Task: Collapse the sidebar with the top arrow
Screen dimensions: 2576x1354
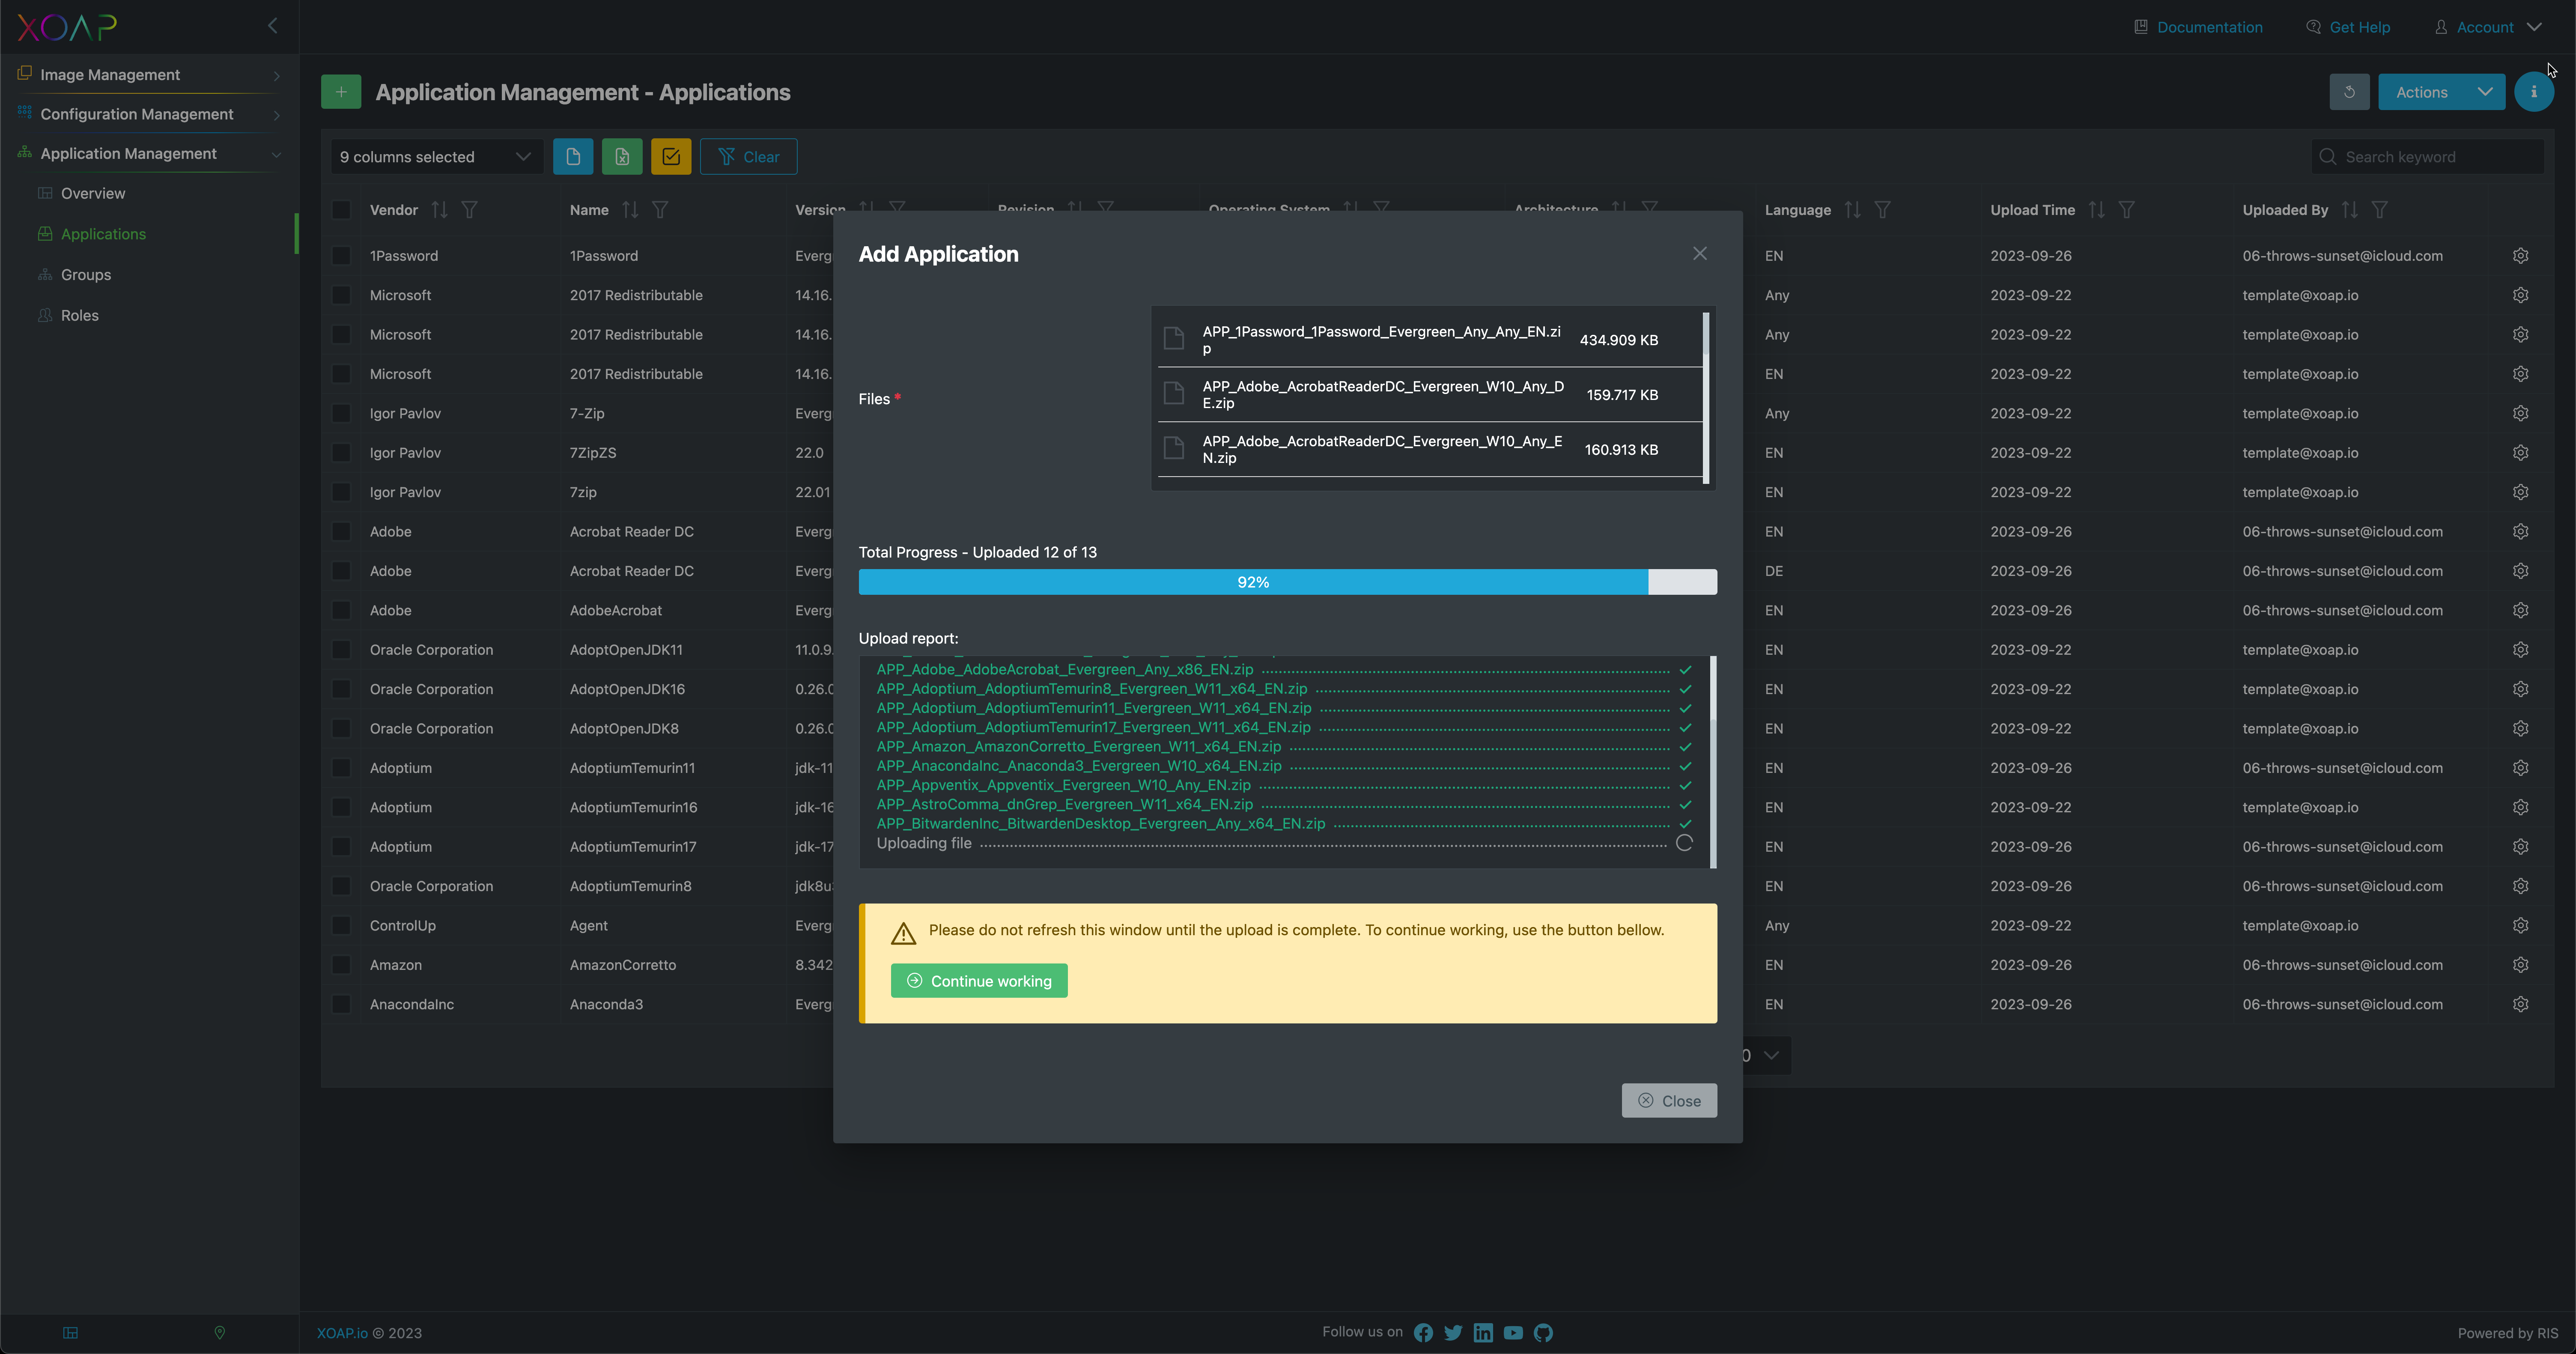Action: pyautogui.click(x=272, y=26)
